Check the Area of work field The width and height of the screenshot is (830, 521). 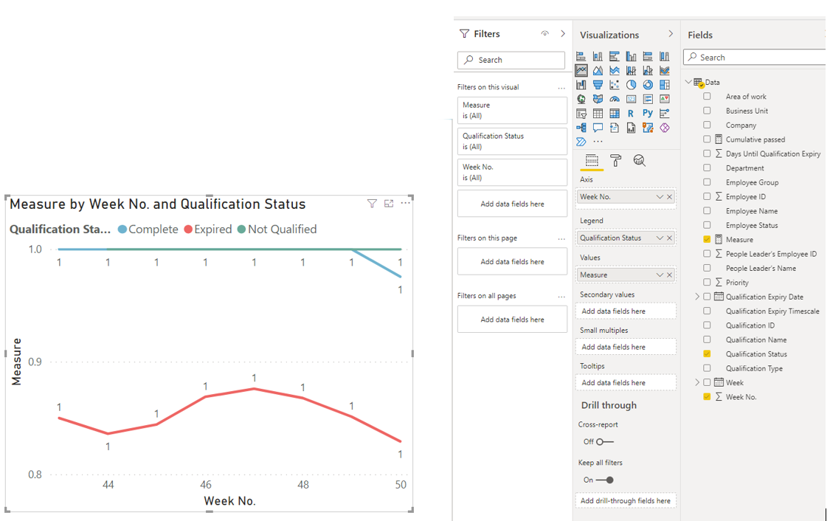[x=707, y=97]
